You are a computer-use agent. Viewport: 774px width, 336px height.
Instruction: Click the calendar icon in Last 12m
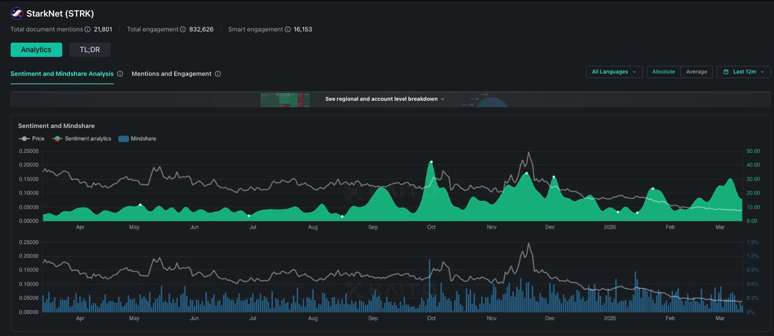click(x=726, y=72)
